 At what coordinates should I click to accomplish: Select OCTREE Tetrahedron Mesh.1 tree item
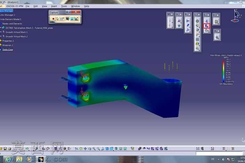coord(29,28)
